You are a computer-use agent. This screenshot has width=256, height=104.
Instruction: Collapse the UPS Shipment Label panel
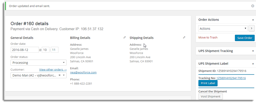253,64
